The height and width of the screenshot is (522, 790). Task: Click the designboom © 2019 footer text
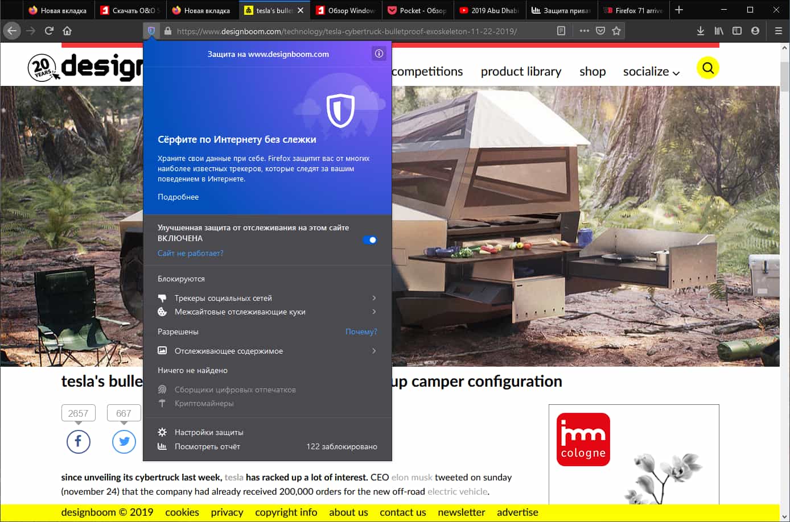tap(107, 512)
